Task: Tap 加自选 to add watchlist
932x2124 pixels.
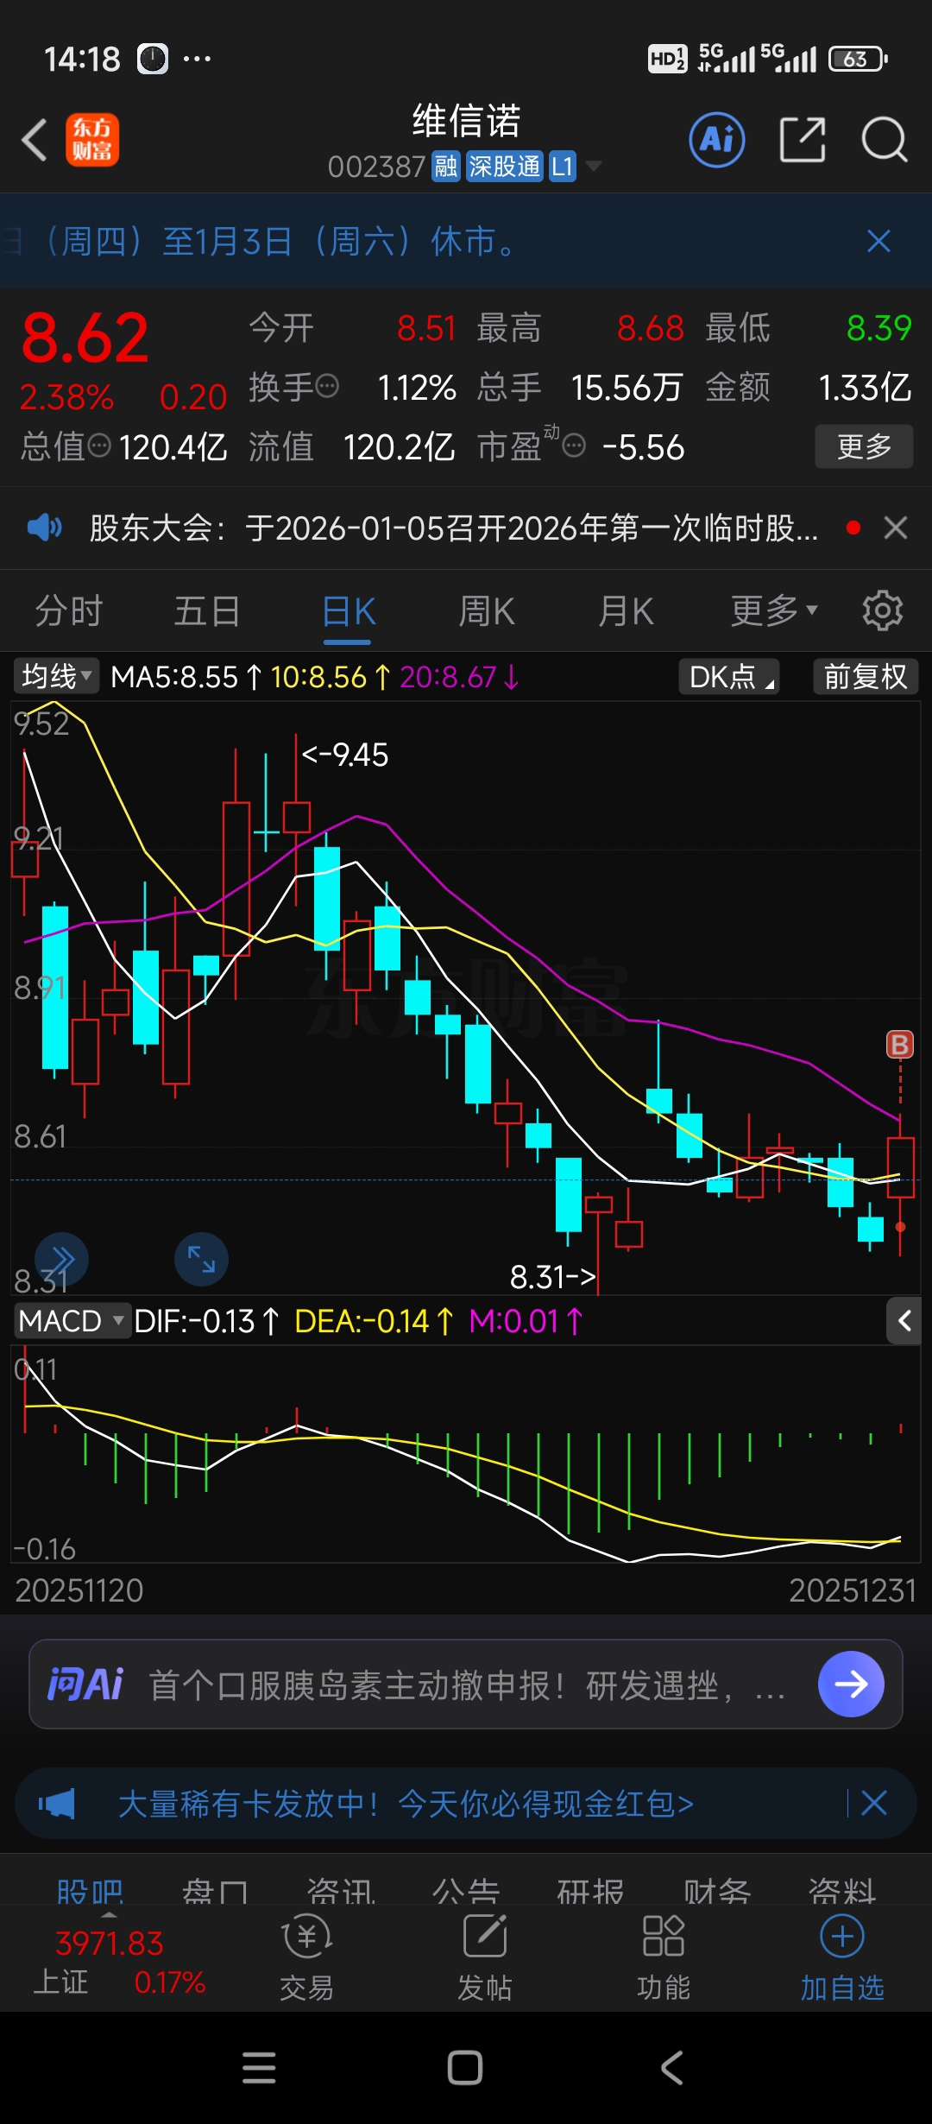Action: coord(842,1958)
